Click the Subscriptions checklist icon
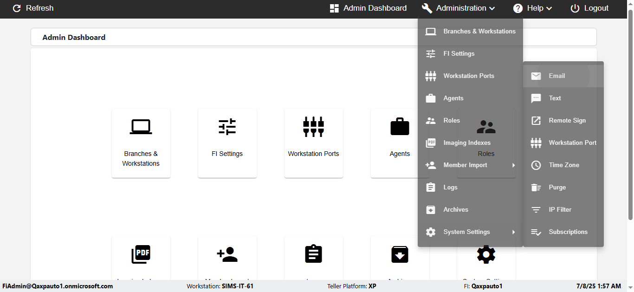This screenshot has height=292, width=634. pos(536,232)
